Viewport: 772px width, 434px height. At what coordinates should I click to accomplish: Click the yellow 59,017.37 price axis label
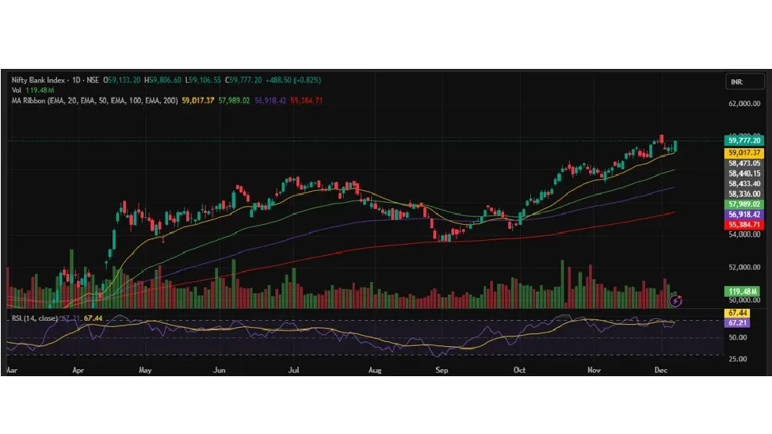[744, 153]
